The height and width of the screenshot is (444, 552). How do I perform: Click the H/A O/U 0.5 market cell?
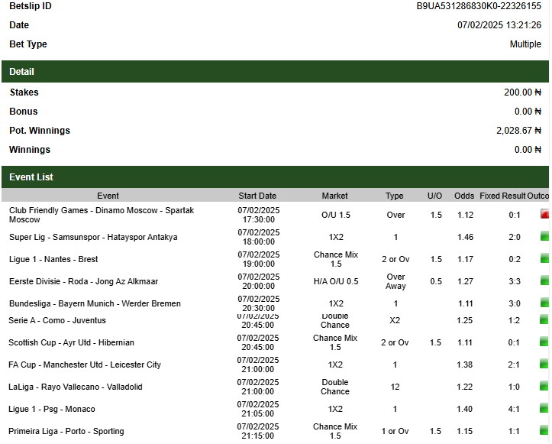tap(336, 281)
